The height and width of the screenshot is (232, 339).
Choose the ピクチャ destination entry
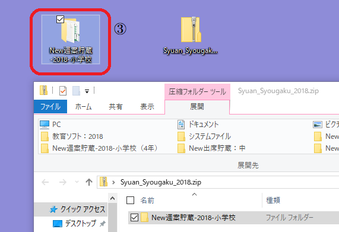[326, 125]
